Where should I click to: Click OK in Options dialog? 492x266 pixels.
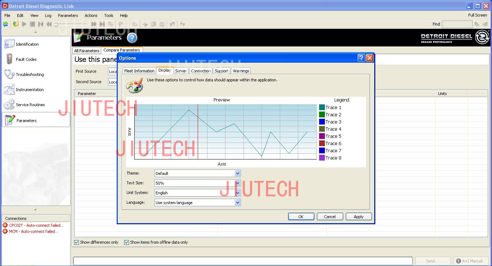coord(301,217)
